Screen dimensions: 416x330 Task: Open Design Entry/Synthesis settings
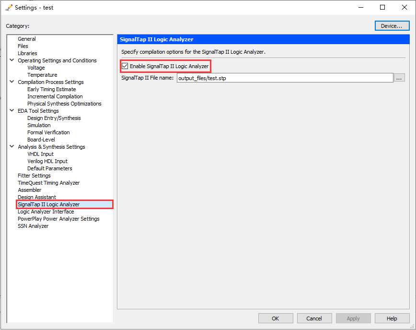pos(54,118)
